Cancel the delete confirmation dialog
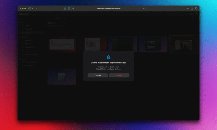Image resolution: width=217 pixels, height=130 pixels. (98, 76)
